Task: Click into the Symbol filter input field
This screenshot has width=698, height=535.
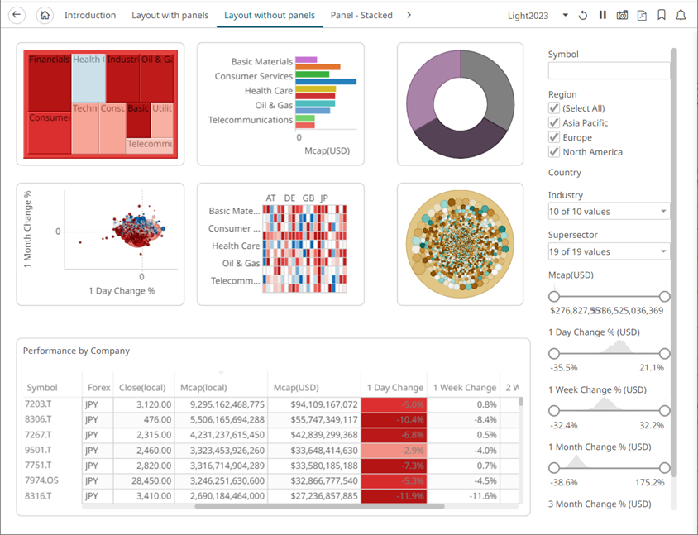Action: click(x=609, y=71)
